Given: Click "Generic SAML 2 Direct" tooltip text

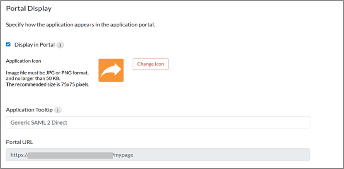Looking at the screenshot, I should [x=38, y=123].
